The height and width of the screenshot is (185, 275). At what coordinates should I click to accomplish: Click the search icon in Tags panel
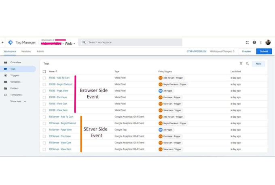coord(247,64)
